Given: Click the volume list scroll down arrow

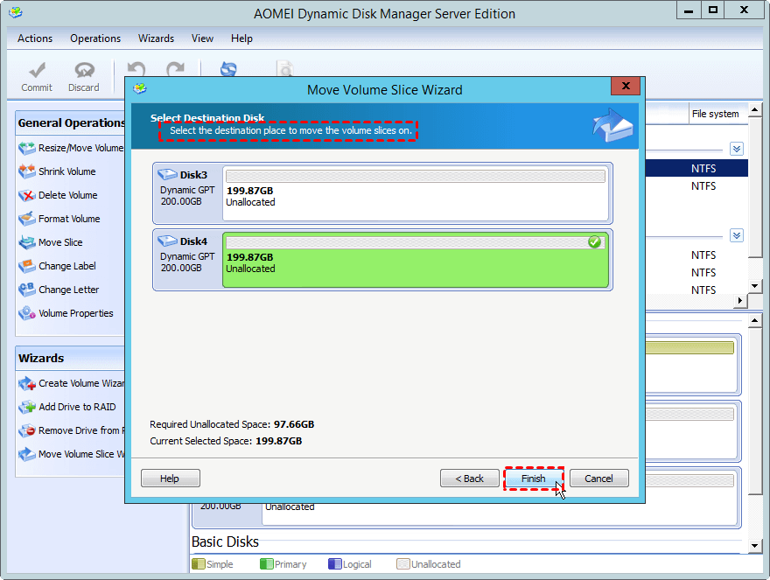Looking at the screenshot, I should tap(755, 285).
